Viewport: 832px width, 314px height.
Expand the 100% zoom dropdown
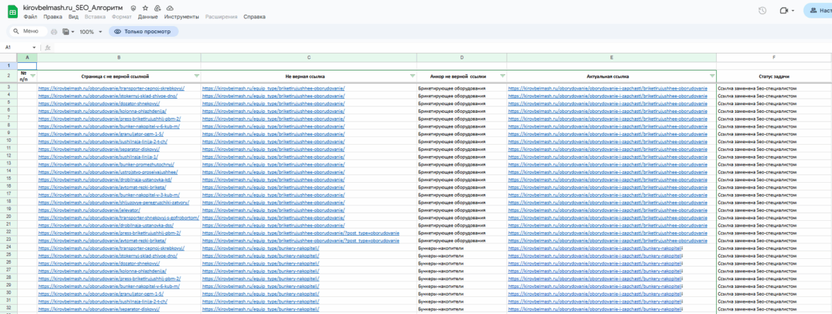pos(90,32)
